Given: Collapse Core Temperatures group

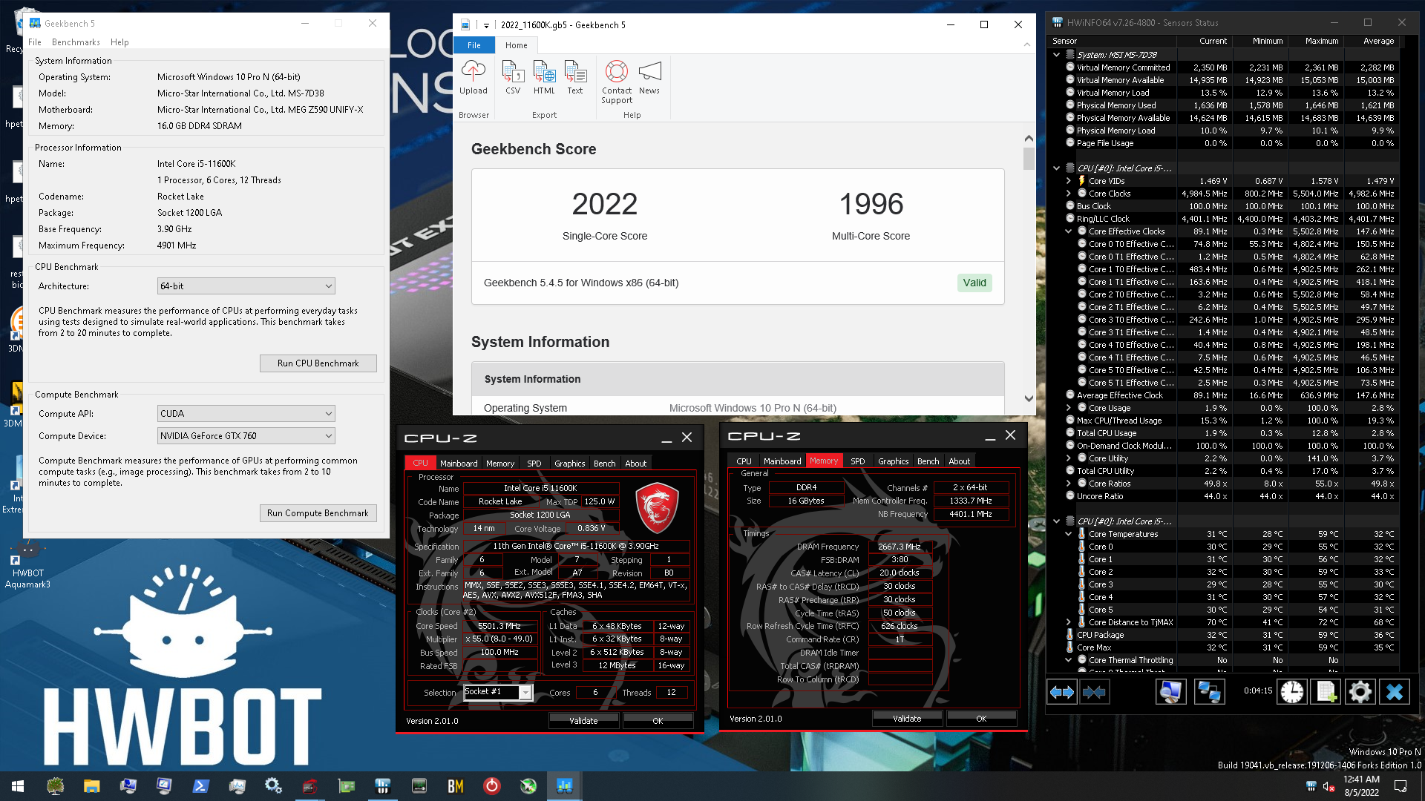Looking at the screenshot, I should 1068,534.
